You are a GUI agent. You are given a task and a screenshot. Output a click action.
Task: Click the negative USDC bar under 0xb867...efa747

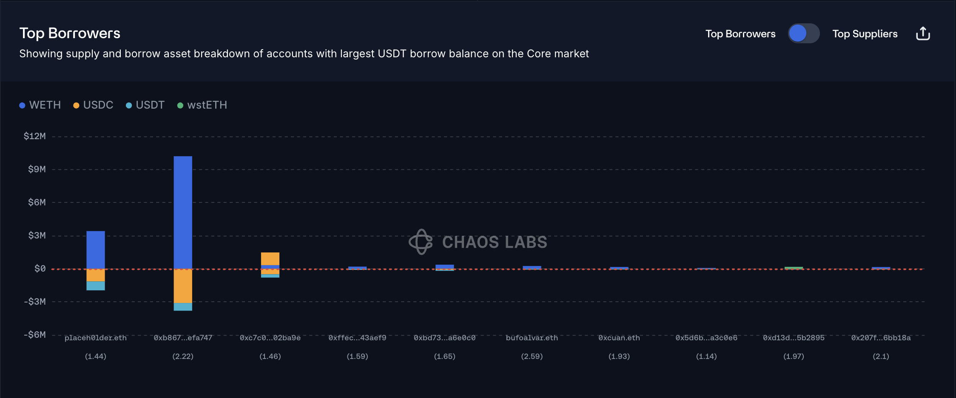click(x=183, y=286)
